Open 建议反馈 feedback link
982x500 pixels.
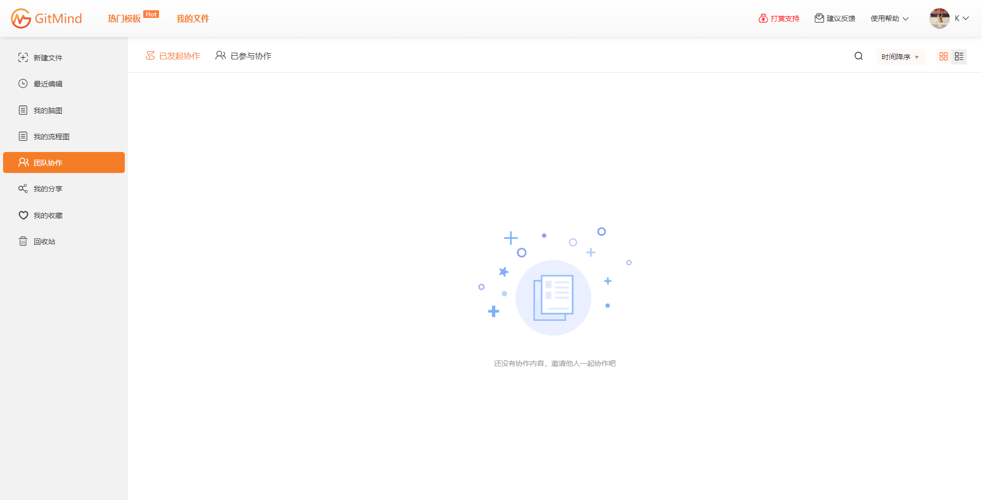click(x=835, y=18)
